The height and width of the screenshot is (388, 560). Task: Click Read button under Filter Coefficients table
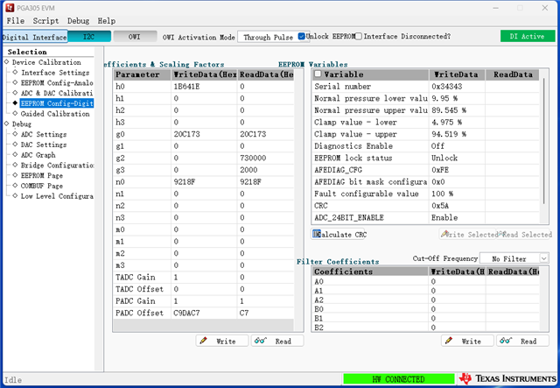[522, 341]
